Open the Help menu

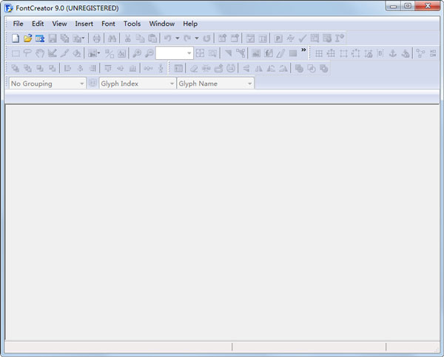[x=190, y=24]
